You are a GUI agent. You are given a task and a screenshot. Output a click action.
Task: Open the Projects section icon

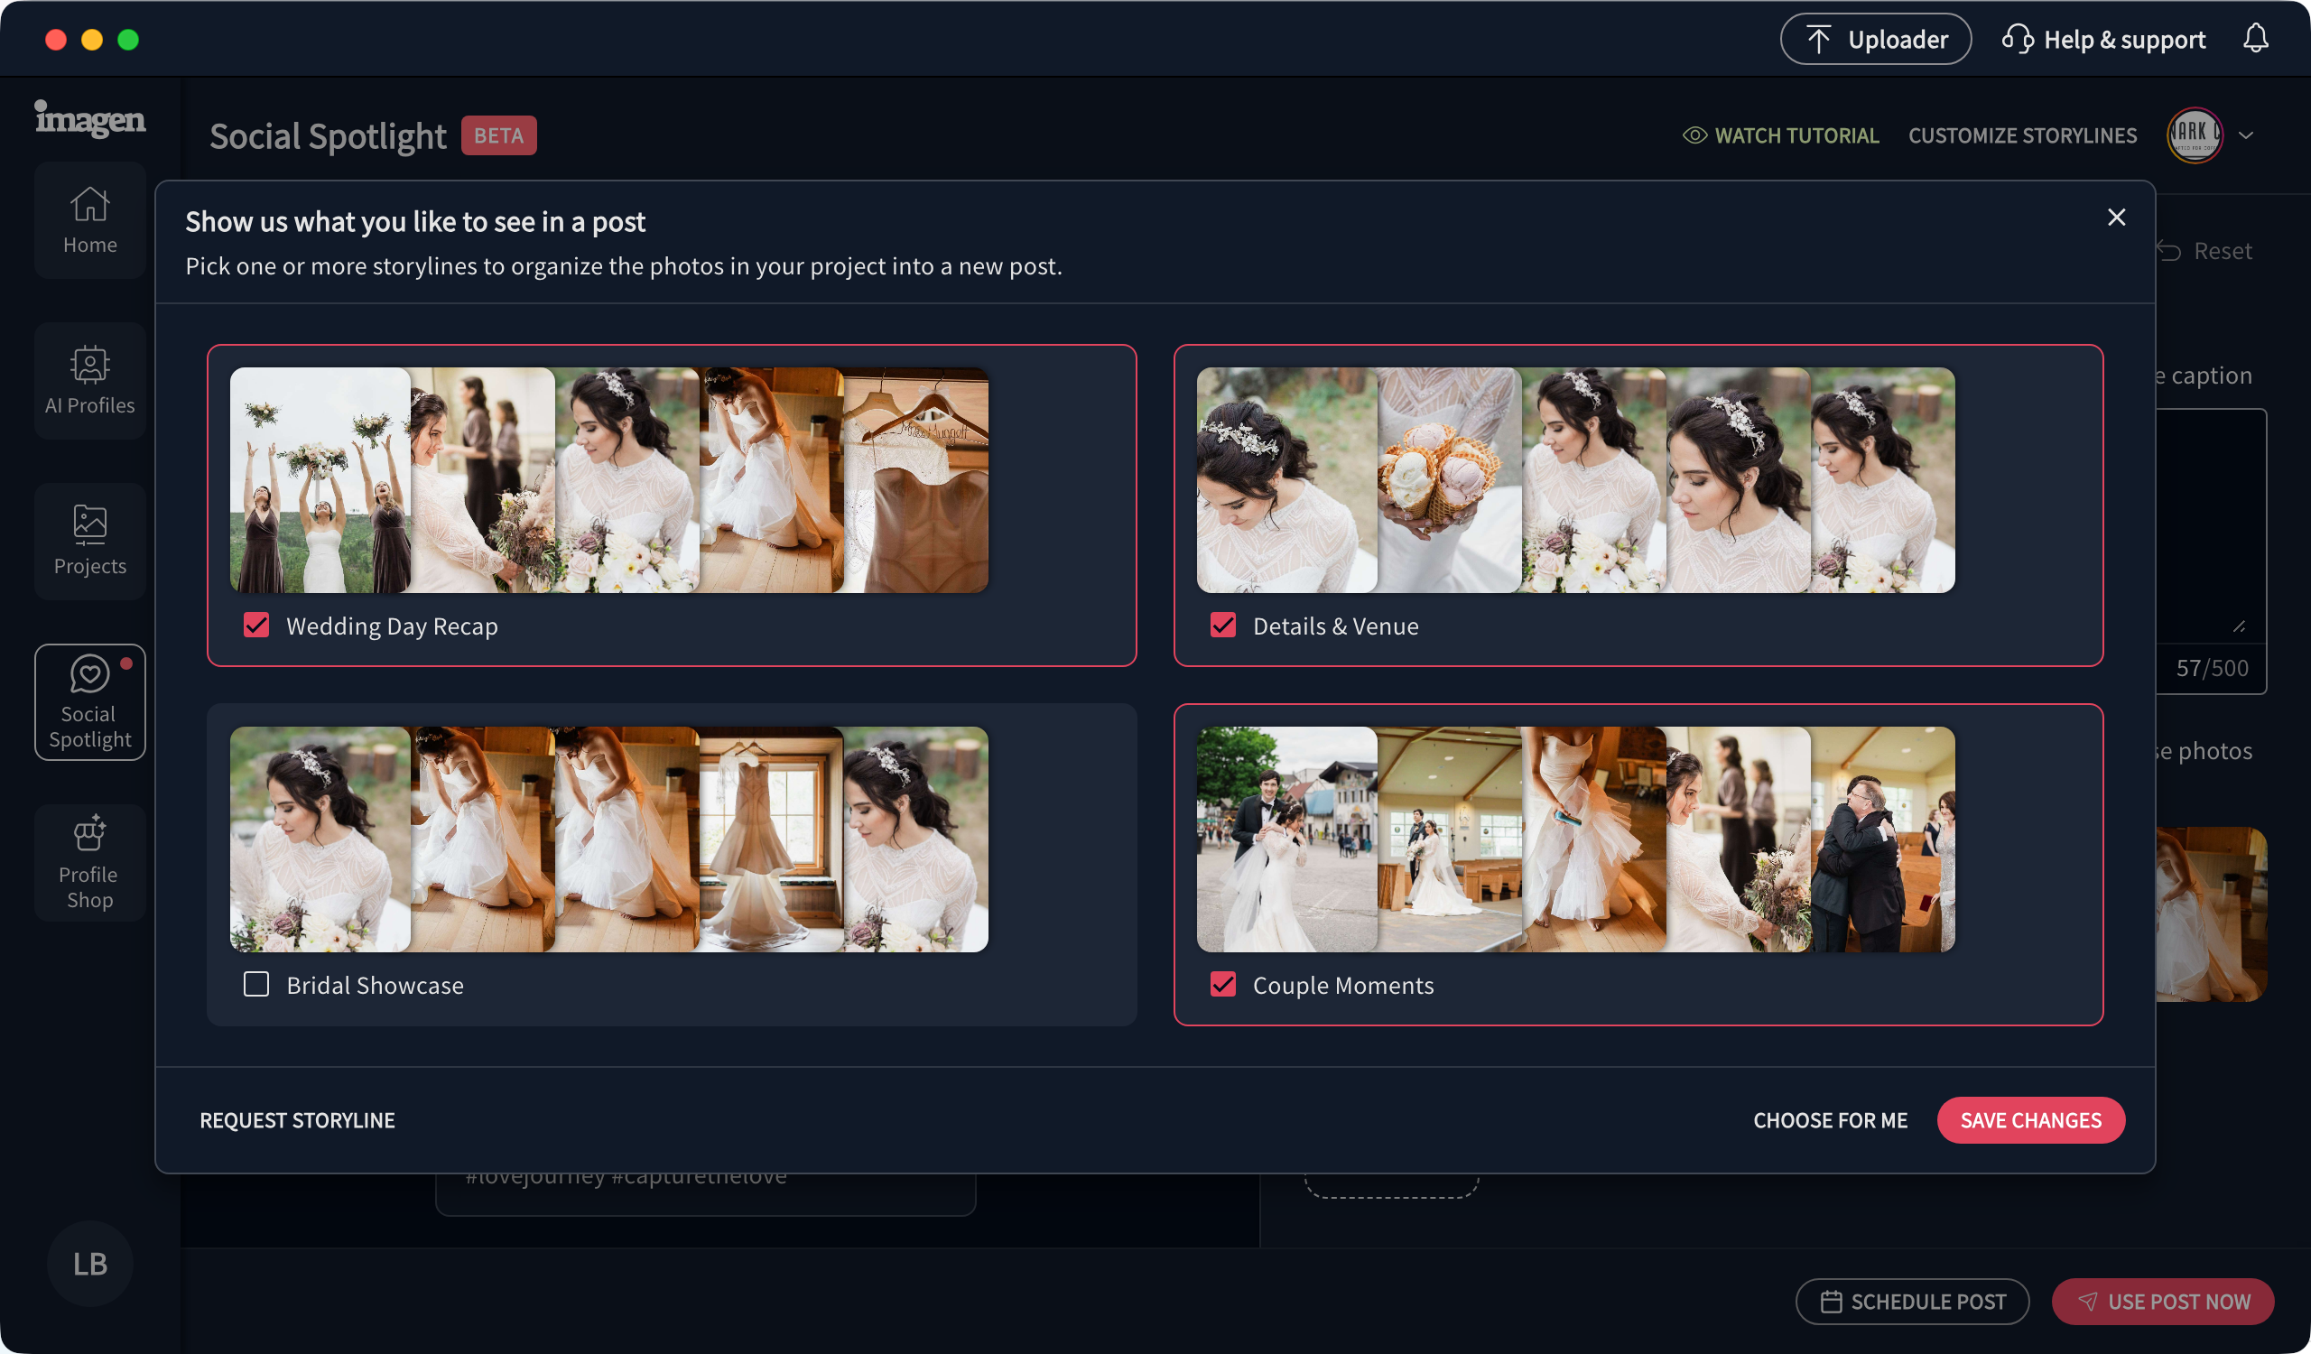click(90, 541)
